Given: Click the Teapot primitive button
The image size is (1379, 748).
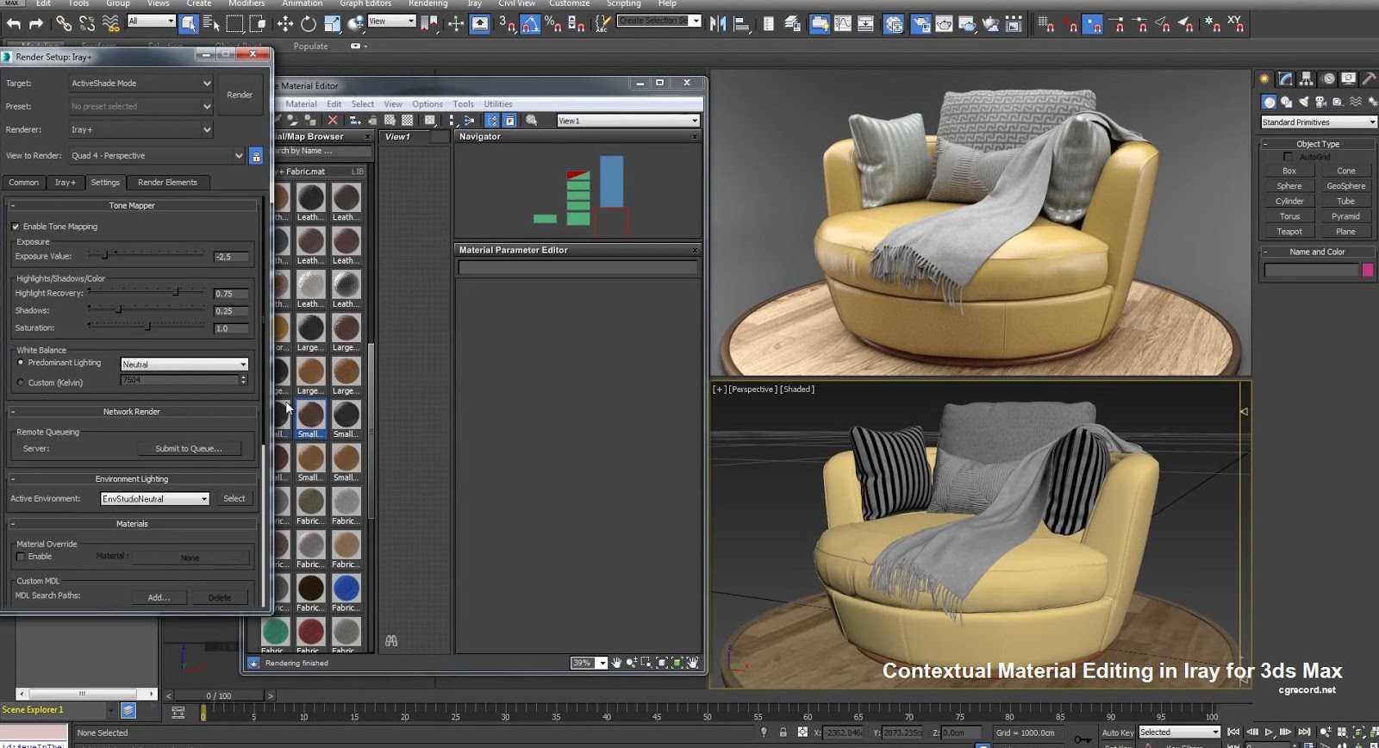Looking at the screenshot, I should click(x=1289, y=232).
